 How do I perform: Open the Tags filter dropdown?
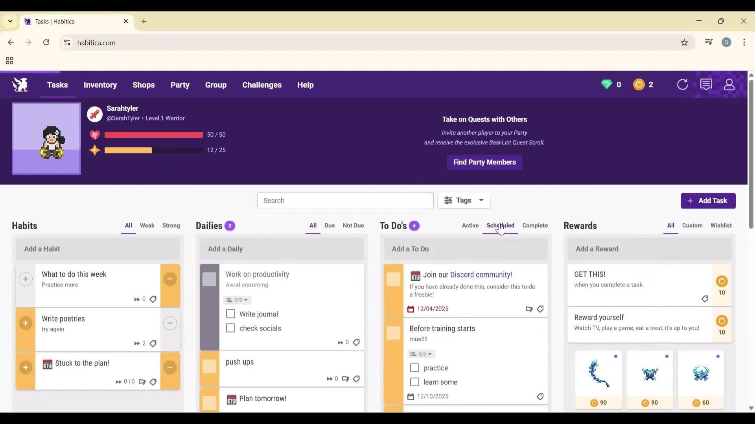[x=464, y=200]
